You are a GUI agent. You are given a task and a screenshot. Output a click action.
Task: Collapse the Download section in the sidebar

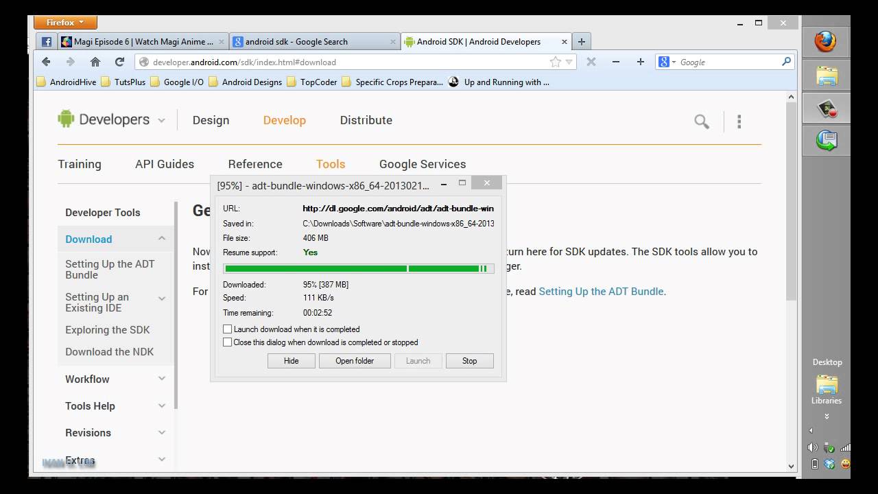162,239
